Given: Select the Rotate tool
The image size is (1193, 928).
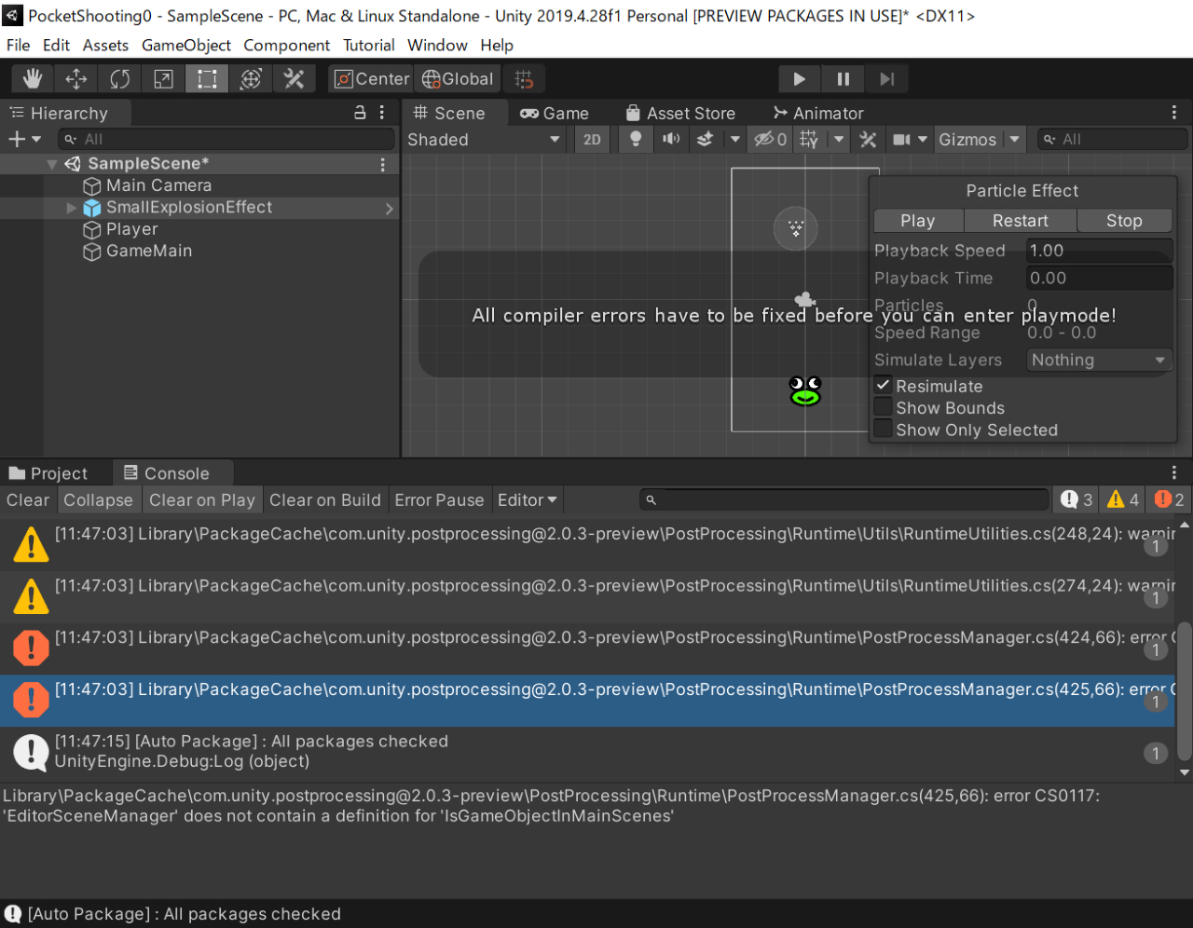Looking at the screenshot, I should pyautogui.click(x=119, y=78).
